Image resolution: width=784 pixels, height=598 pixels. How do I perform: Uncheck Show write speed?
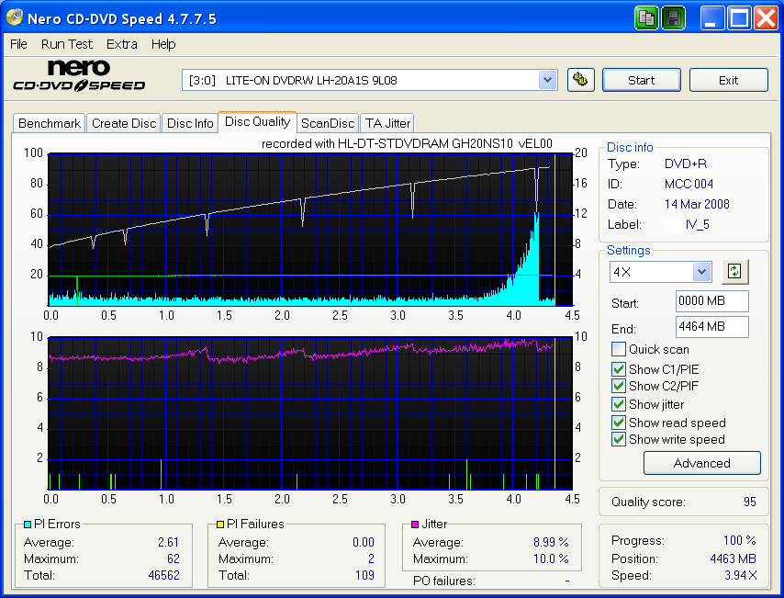(x=619, y=439)
